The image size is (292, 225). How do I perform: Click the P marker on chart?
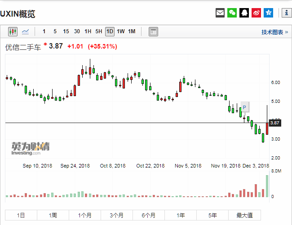tap(244, 107)
